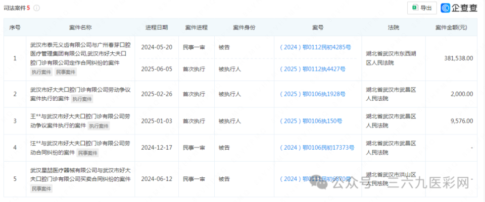Image resolution: width=485 pixels, height=202 pixels.
Task: Click the 案件进程 column header
Action: (197, 27)
